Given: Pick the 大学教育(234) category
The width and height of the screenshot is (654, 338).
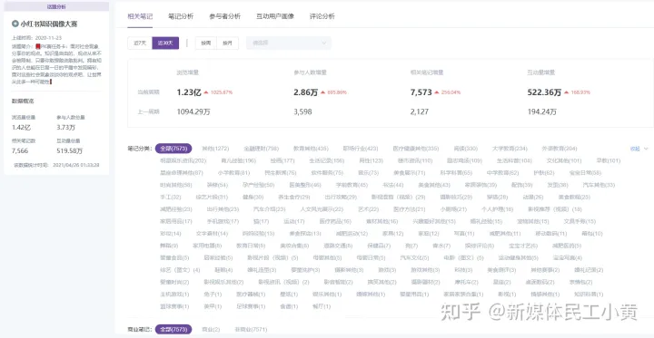Looking at the screenshot, I should coord(510,149).
